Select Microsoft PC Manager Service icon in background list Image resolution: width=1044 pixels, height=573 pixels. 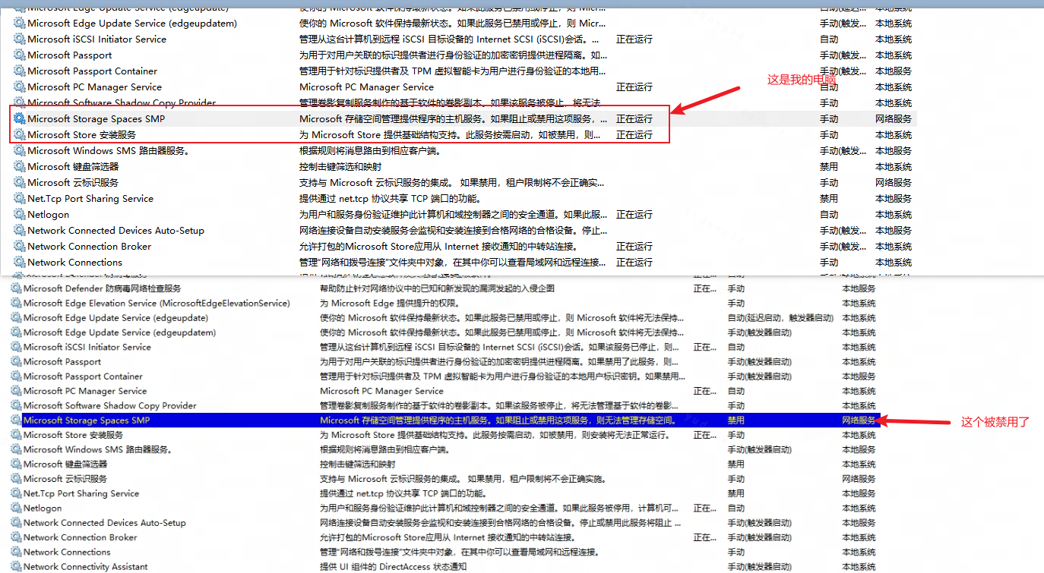click(x=17, y=391)
